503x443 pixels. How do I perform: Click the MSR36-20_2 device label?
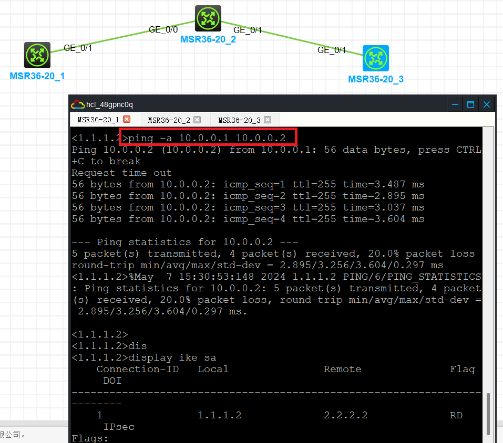pyautogui.click(x=208, y=39)
